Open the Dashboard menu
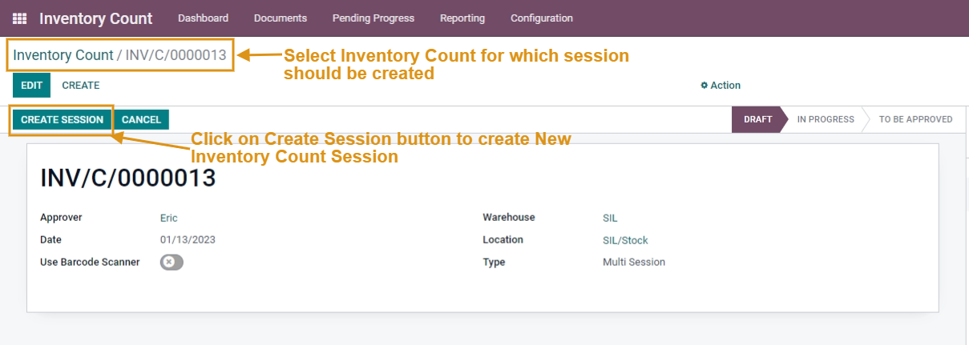The height and width of the screenshot is (345, 969). 203,18
